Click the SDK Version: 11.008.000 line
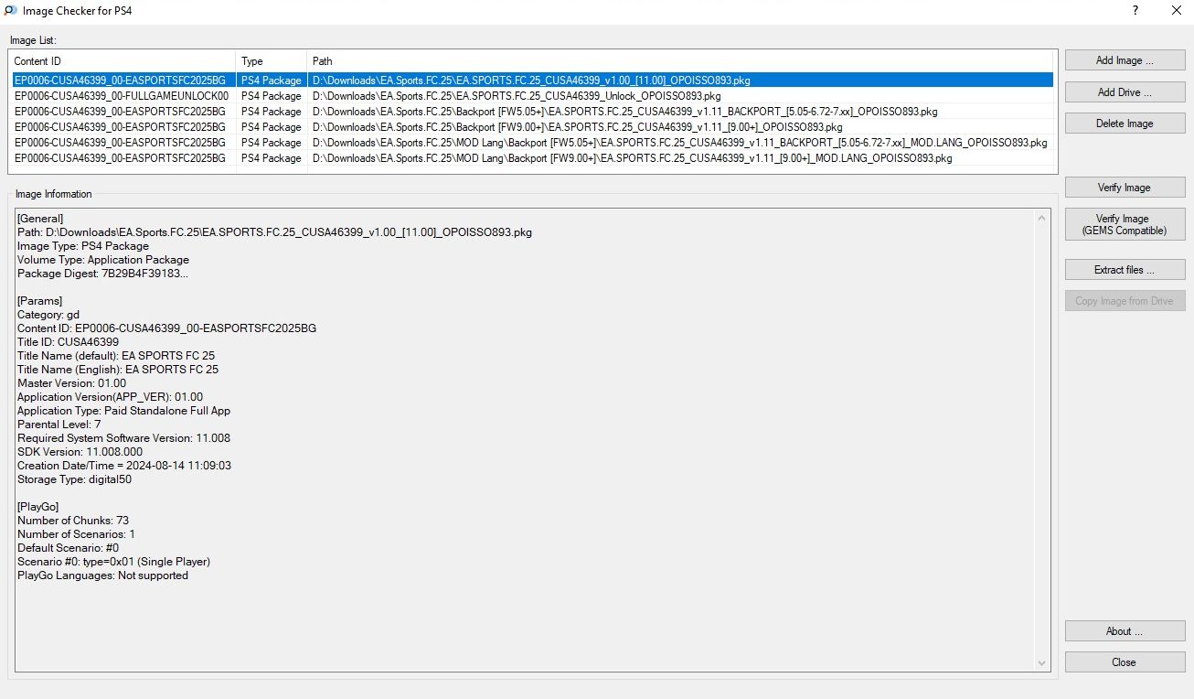 80,452
